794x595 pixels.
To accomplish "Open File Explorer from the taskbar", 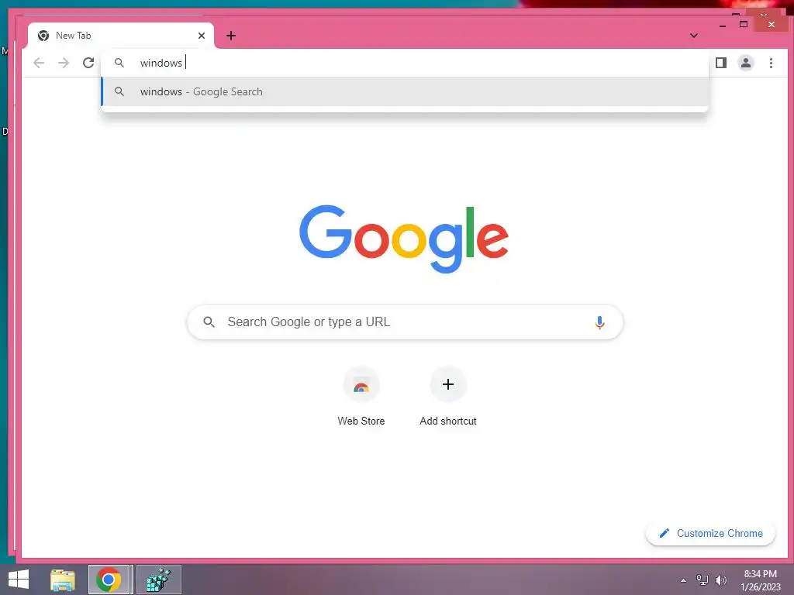I will tap(63, 580).
